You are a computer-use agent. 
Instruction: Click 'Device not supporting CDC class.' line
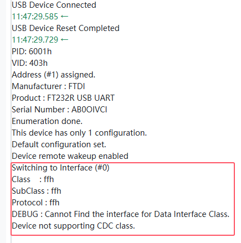coord(73,226)
